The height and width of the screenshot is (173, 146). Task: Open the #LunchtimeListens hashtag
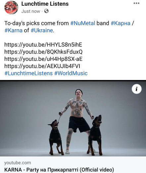pyautogui.click(x=28, y=73)
